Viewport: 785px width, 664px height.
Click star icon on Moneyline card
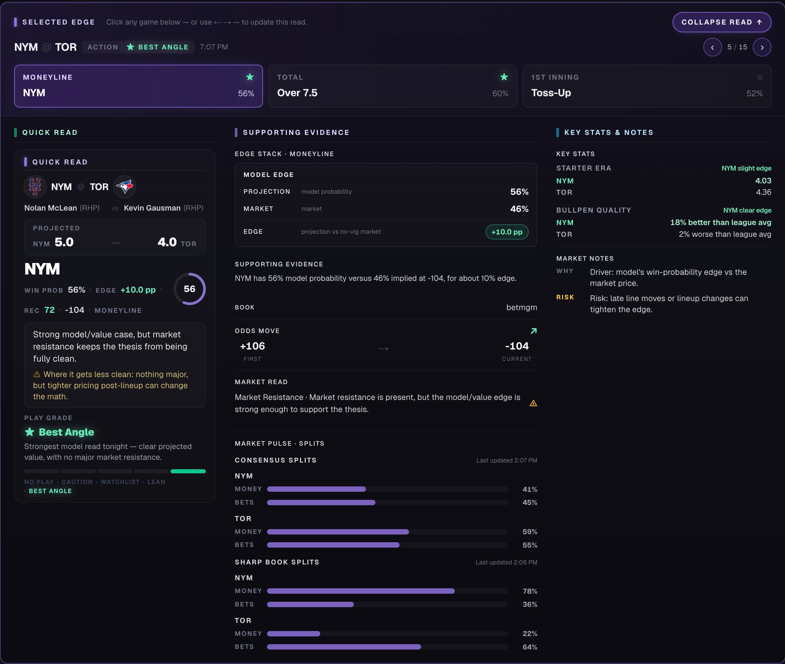(250, 77)
